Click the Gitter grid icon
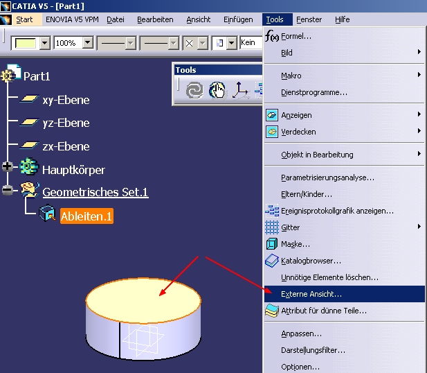The width and height of the screenshot is (427, 373). click(x=272, y=227)
